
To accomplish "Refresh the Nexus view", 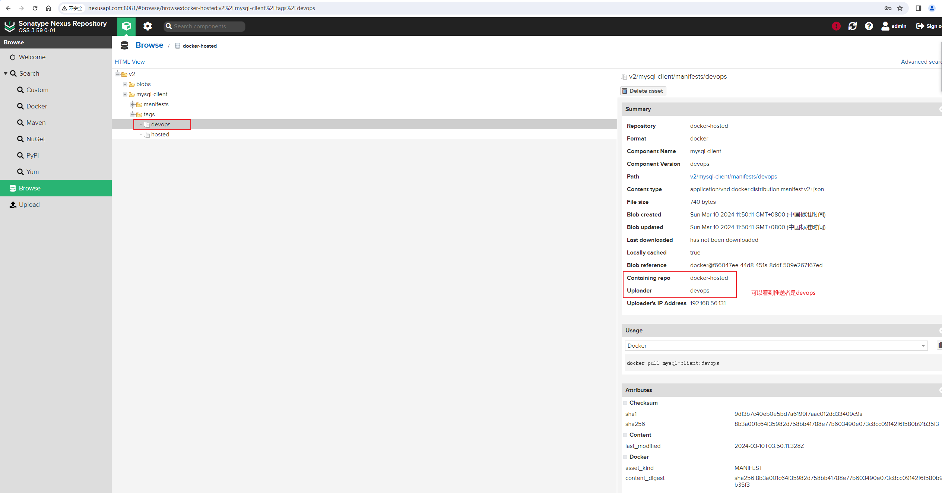I will 853,26.
